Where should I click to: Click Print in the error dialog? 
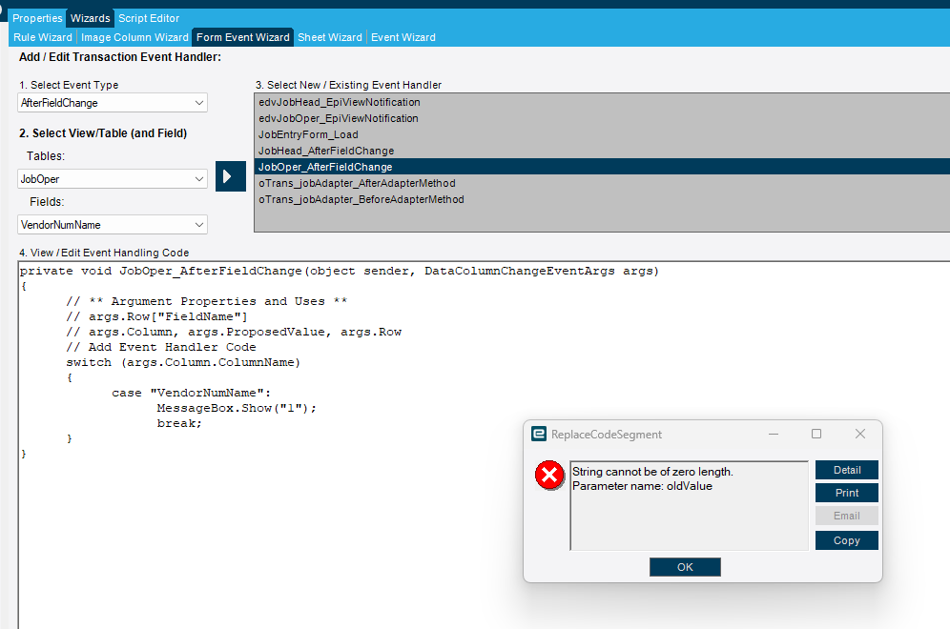tap(846, 493)
